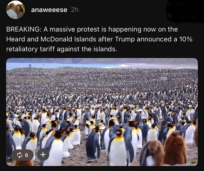
Task: Open the penguin colony photo full view
Action: 102,112
